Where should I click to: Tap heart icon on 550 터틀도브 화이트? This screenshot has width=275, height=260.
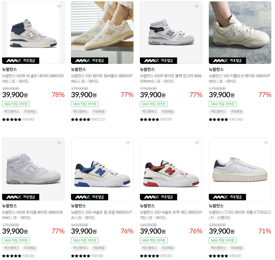click(266, 6)
